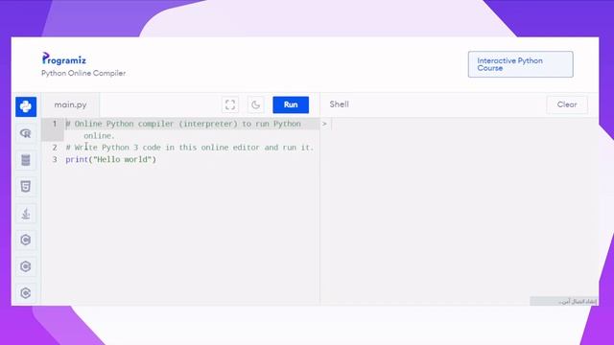Viewport: 614px width, 345px height.
Task: Click the Programiz logo
Action: [x=64, y=59]
